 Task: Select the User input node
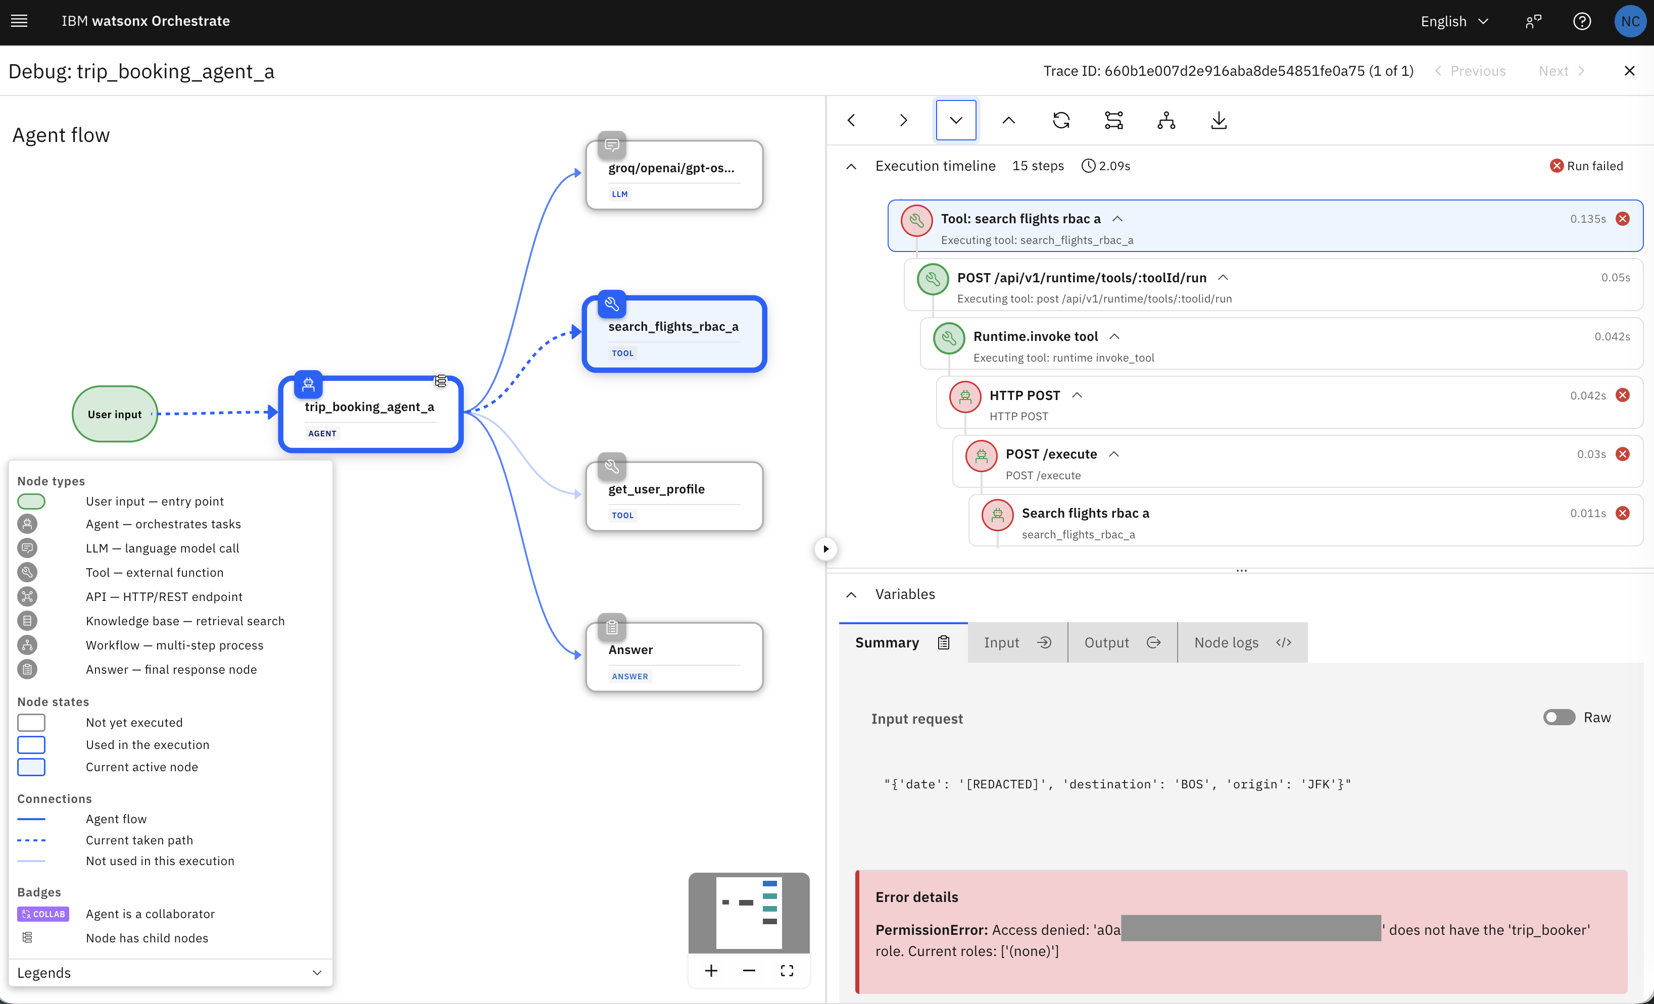point(115,414)
